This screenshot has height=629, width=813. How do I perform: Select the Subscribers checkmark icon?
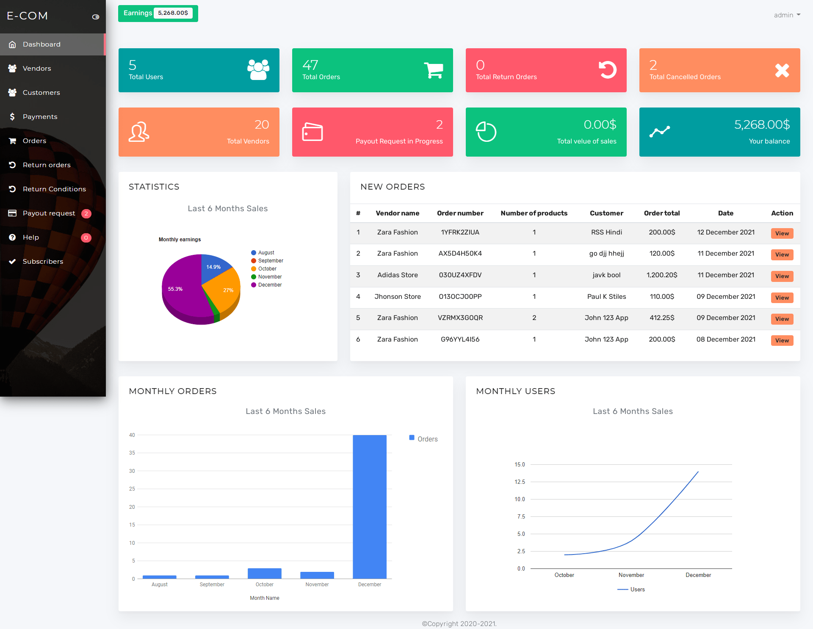(12, 261)
